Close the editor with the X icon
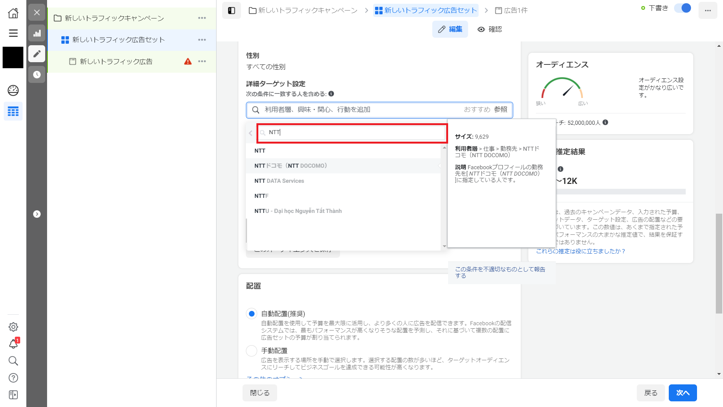This screenshot has width=723, height=407. pyautogui.click(x=37, y=12)
